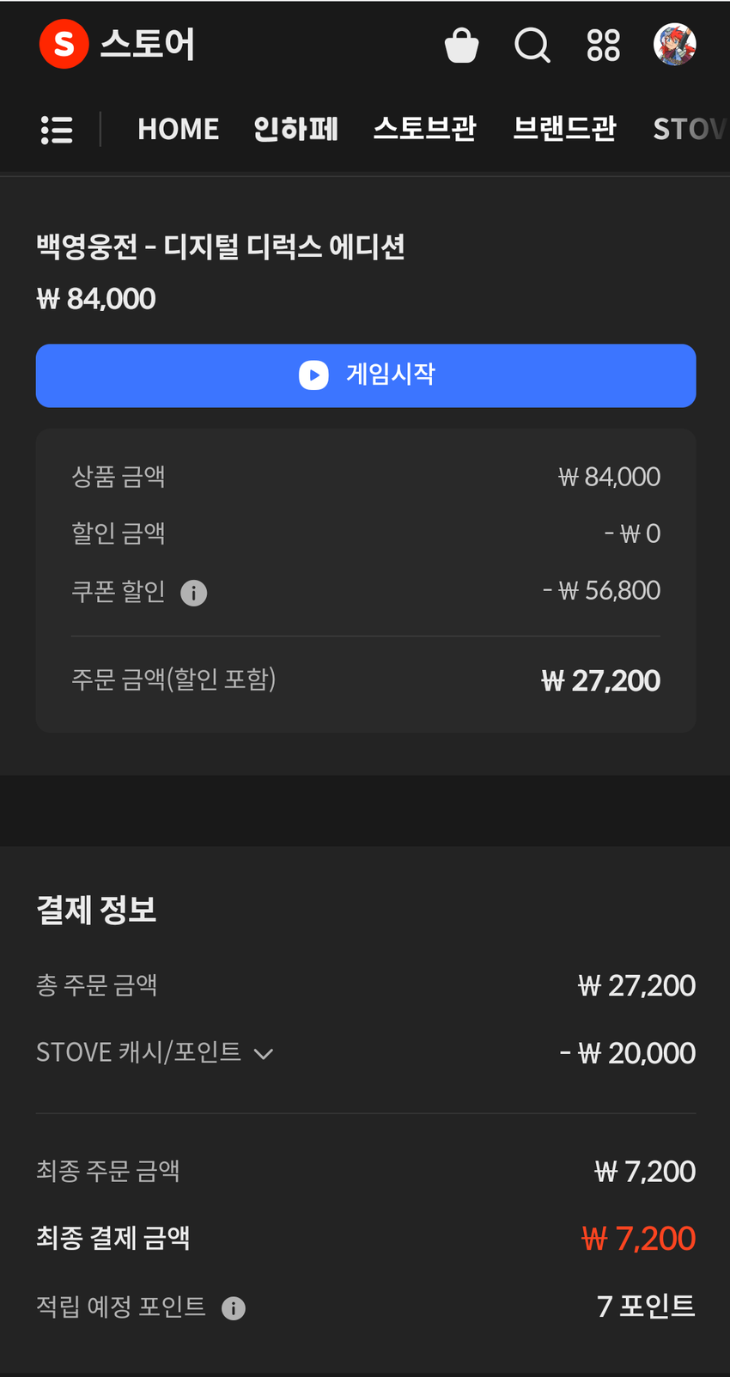Screen dimensions: 730x1377
Task: Go to the HOME tab
Action: (x=178, y=129)
